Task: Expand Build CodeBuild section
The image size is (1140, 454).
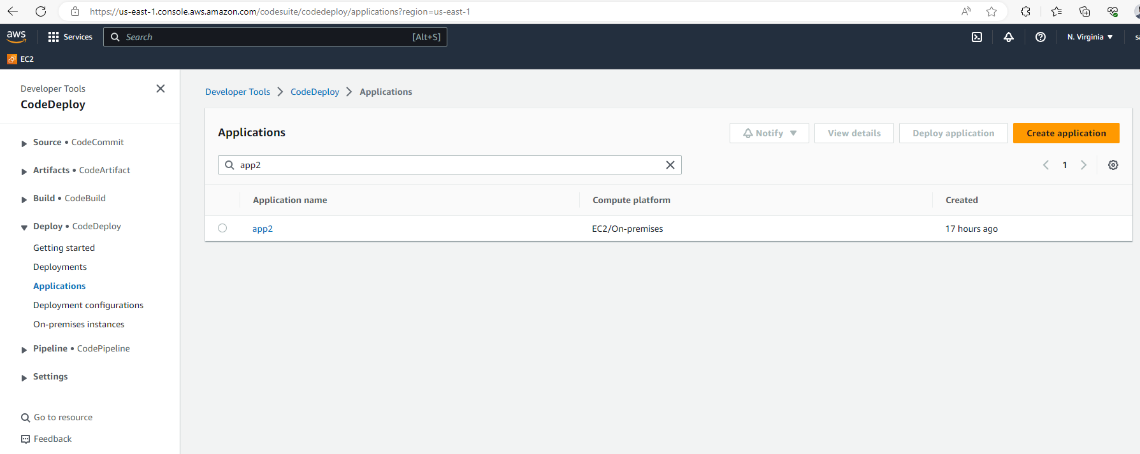Action: coord(24,199)
